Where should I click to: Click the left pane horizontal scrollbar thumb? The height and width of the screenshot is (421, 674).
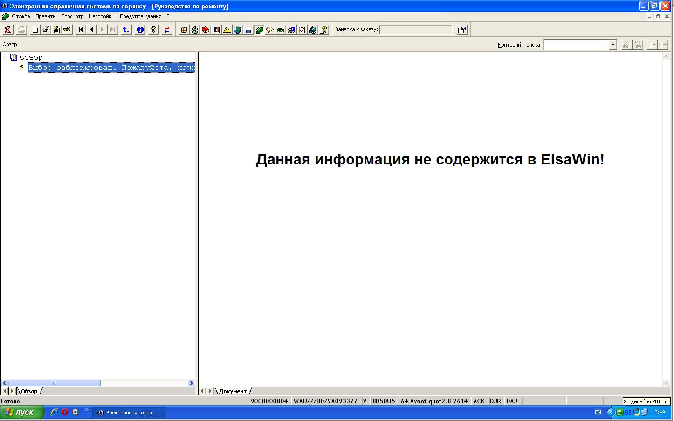(54, 383)
